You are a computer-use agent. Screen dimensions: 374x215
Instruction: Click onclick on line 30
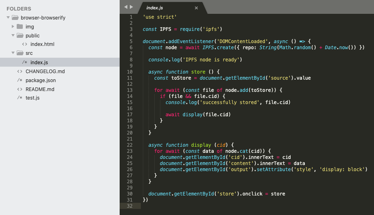(x=252, y=193)
